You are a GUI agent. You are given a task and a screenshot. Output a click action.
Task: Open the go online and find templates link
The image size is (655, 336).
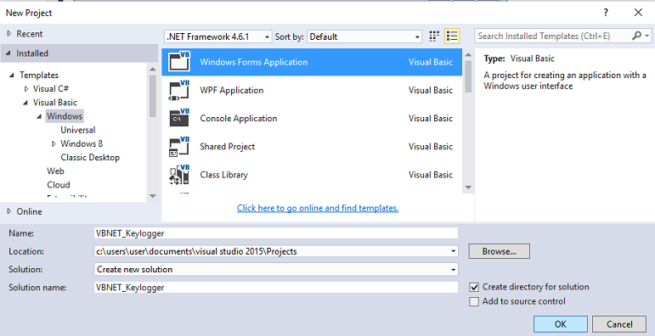pos(318,208)
